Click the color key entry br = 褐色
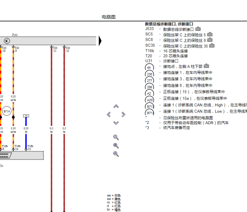Screen dimensions: 247x212 pos(114,210)
